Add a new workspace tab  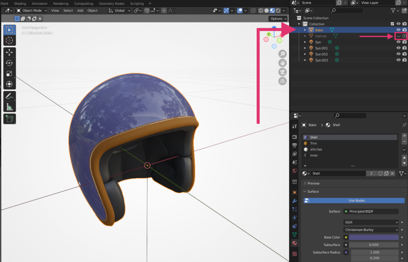pos(150,3)
